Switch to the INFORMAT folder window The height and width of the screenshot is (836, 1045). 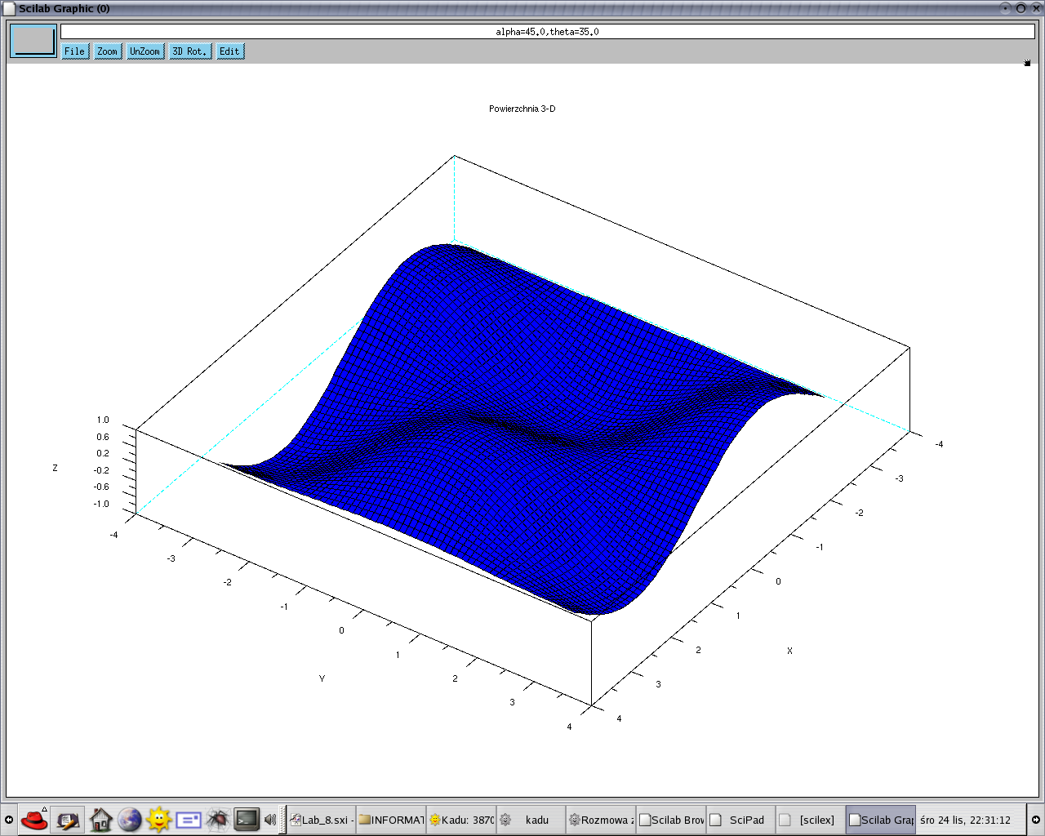pos(392,820)
